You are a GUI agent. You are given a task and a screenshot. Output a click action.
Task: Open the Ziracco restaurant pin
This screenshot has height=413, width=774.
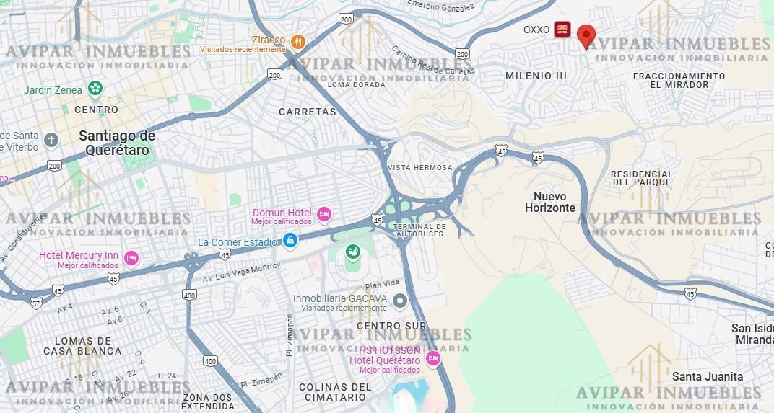click(297, 43)
